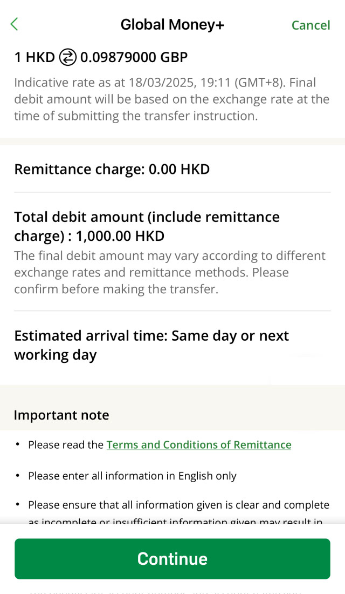Viewport: 345px width, 594px height.
Task: Click the HKD to GBP swap icon
Action: (67, 57)
